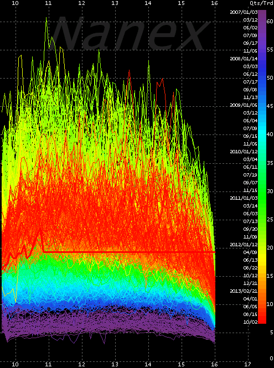The image size is (274, 368).
Task: Select the 09/08 date label
Action: 251,90
